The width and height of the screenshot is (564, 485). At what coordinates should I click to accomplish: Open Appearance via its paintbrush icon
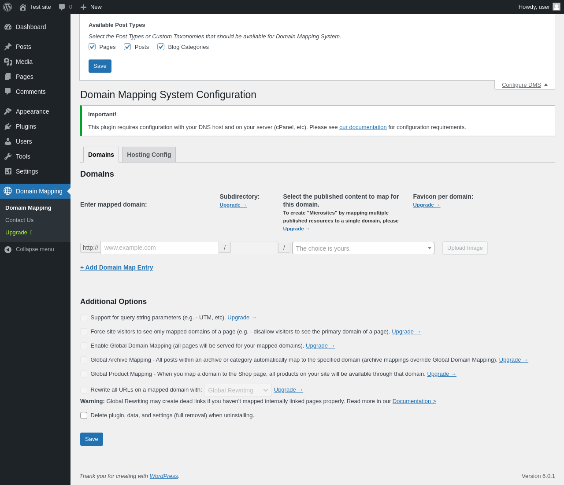(8, 111)
